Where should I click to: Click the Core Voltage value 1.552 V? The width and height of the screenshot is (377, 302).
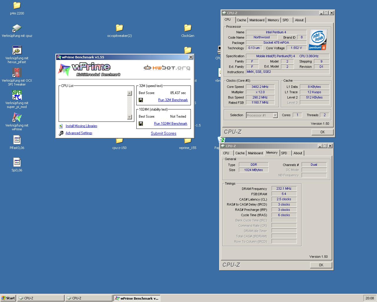(296, 48)
